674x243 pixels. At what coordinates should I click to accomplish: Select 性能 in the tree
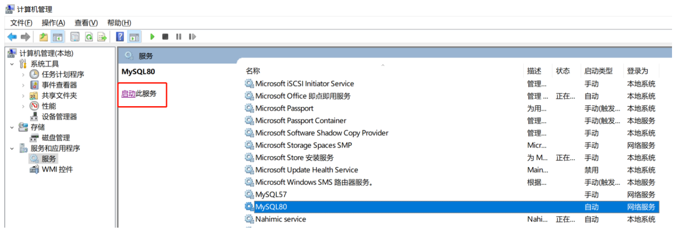click(49, 106)
